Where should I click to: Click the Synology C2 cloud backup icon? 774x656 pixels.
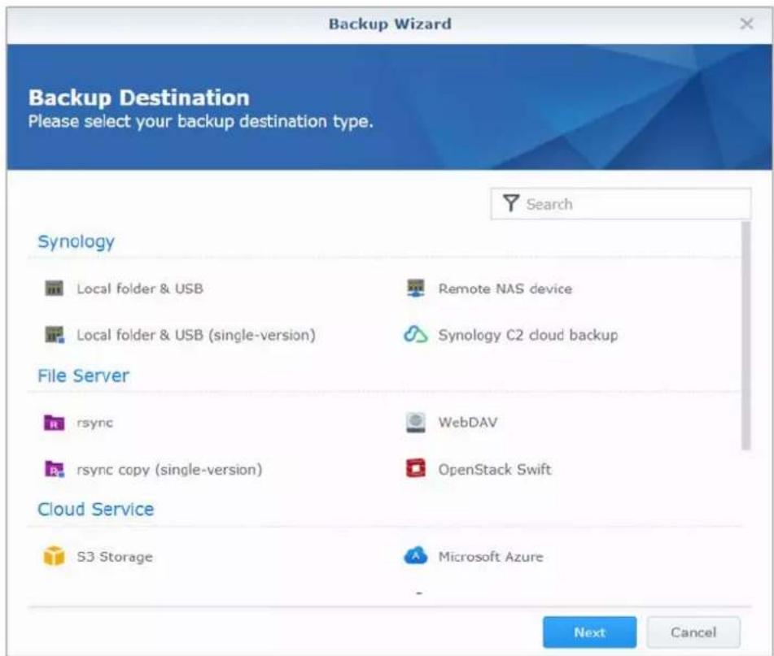[416, 335]
